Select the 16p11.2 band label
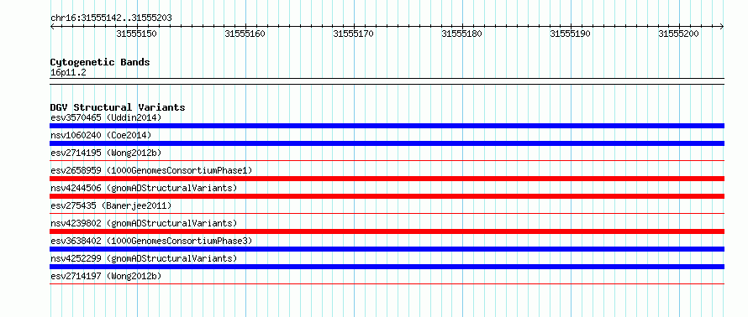 click(68, 73)
